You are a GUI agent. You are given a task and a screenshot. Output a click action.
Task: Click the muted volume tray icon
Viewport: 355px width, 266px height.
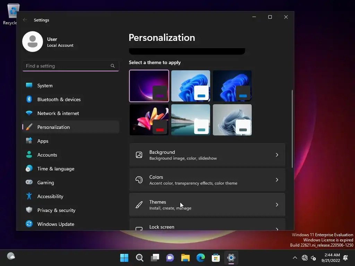[x=313, y=258]
